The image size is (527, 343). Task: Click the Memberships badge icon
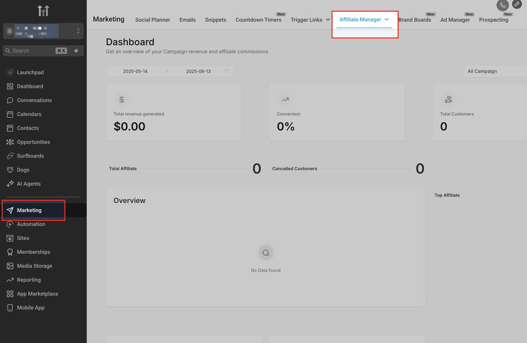(10, 252)
